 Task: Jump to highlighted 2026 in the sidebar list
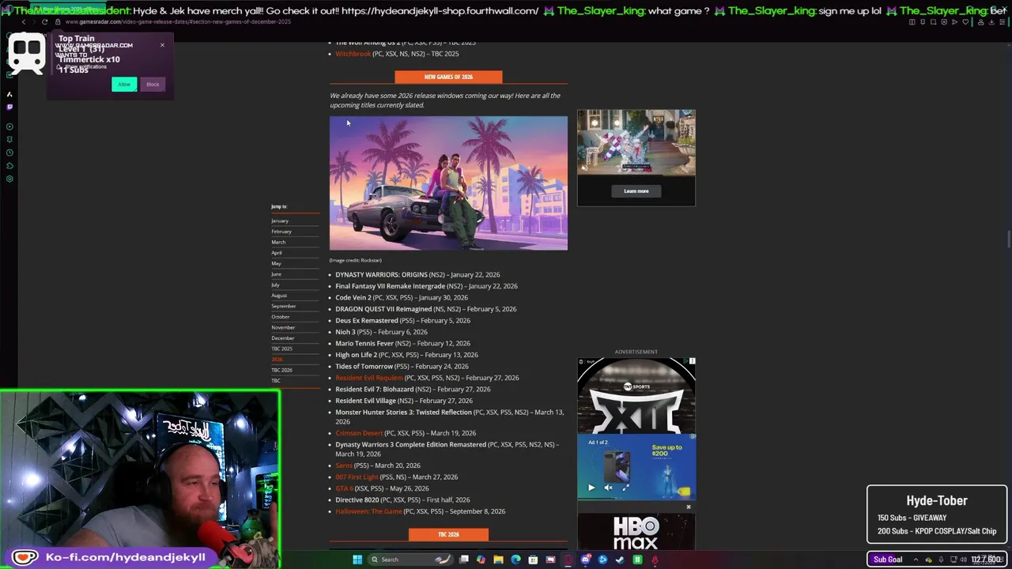[277, 360]
